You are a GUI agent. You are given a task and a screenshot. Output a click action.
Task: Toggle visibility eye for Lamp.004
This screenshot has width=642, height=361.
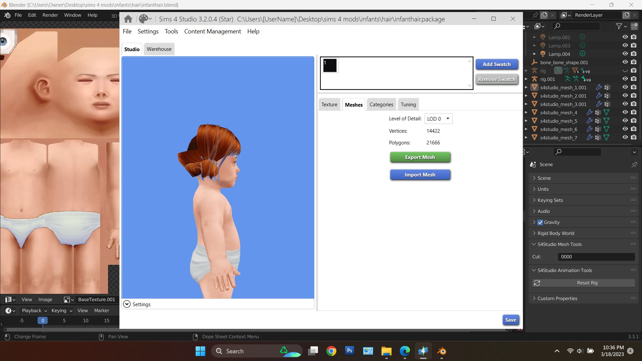pyautogui.click(x=625, y=54)
